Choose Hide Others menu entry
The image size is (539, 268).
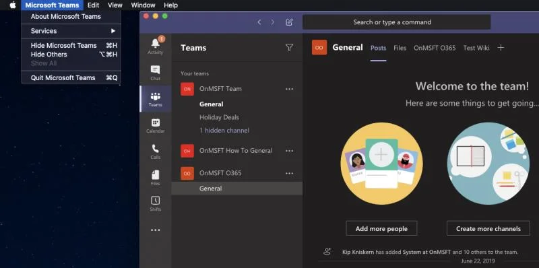pos(71,55)
